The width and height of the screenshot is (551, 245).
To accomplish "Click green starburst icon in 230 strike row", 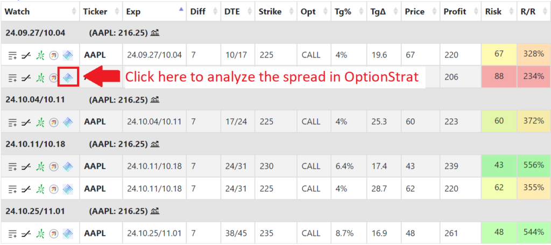I will [x=41, y=167].
